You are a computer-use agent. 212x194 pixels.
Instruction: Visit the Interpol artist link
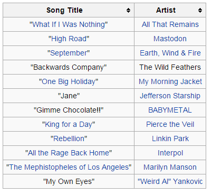coord(170,153)
